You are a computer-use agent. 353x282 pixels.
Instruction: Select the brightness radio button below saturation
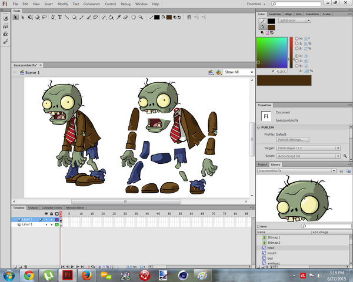coord(297,49)
